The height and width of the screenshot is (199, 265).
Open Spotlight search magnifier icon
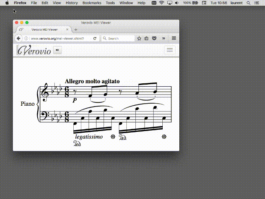coord(250,2)
